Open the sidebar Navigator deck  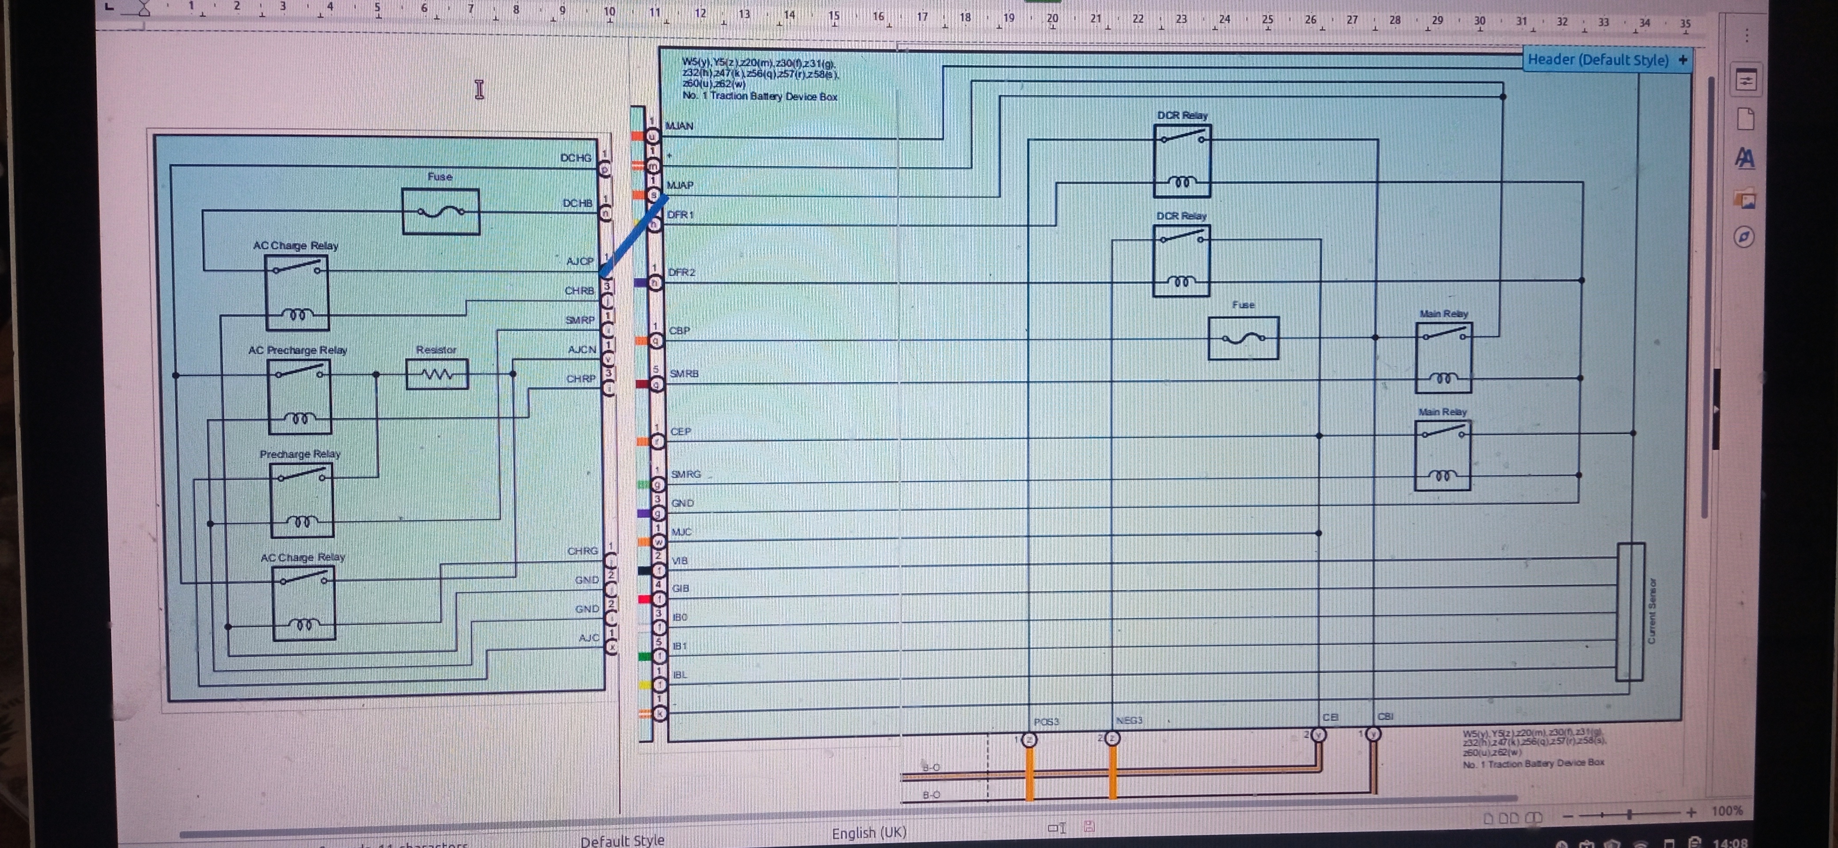[1744, 238]
